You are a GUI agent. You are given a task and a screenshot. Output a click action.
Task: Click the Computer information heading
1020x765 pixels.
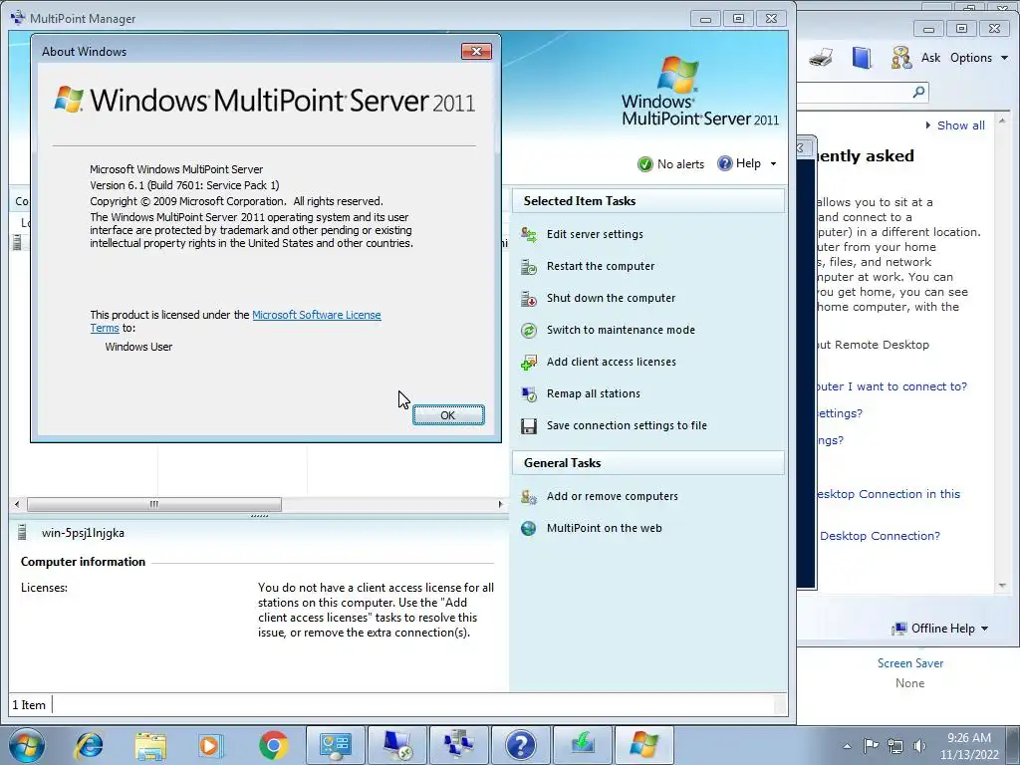[x=83, y=562]
